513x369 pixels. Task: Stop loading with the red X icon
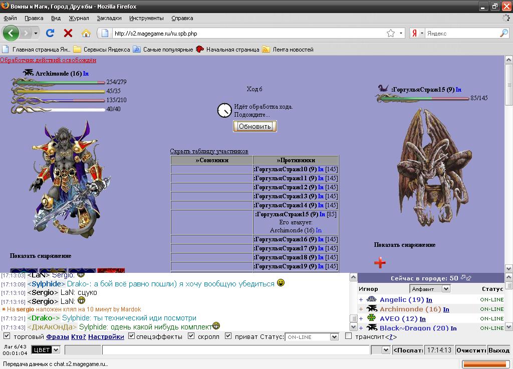tap(68, 33)
